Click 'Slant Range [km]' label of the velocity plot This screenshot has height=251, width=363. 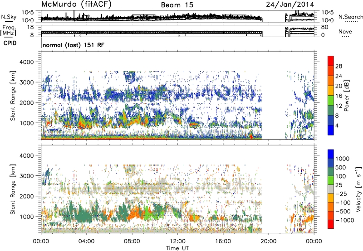tap(13, 189)
